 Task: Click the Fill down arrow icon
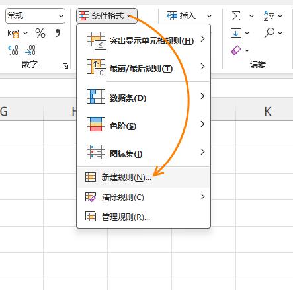tap(236, 33)
